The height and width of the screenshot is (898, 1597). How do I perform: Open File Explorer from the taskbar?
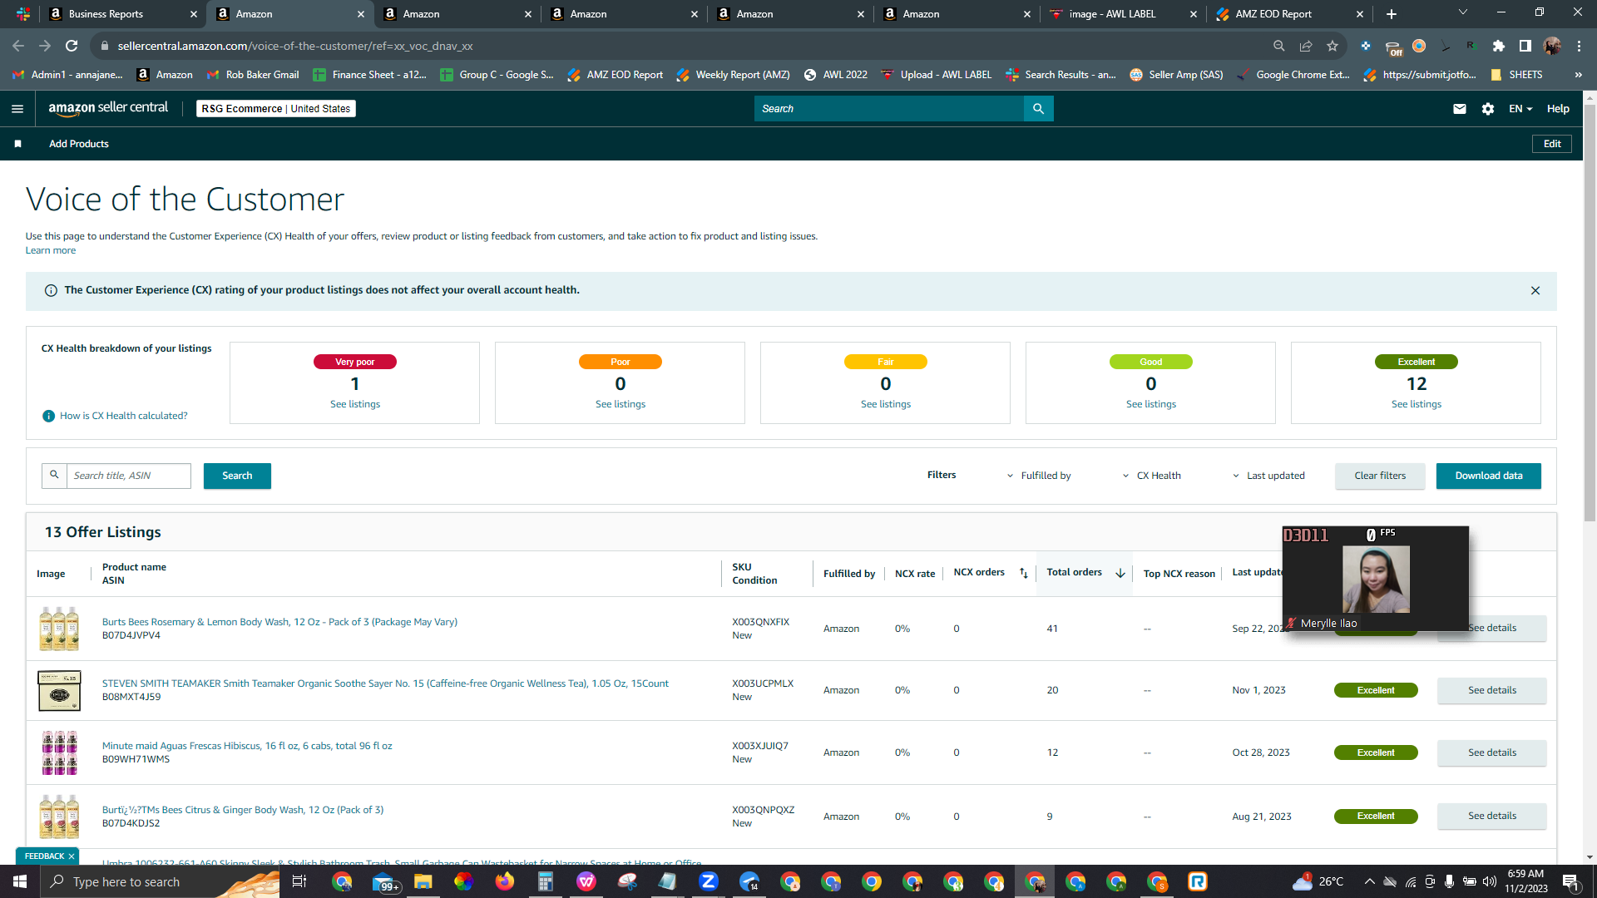tap(423, 881)
